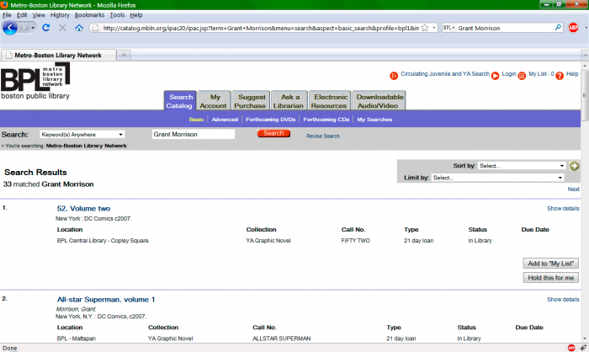
Task: Click the My List red icon
Action: tap(522, 76)
